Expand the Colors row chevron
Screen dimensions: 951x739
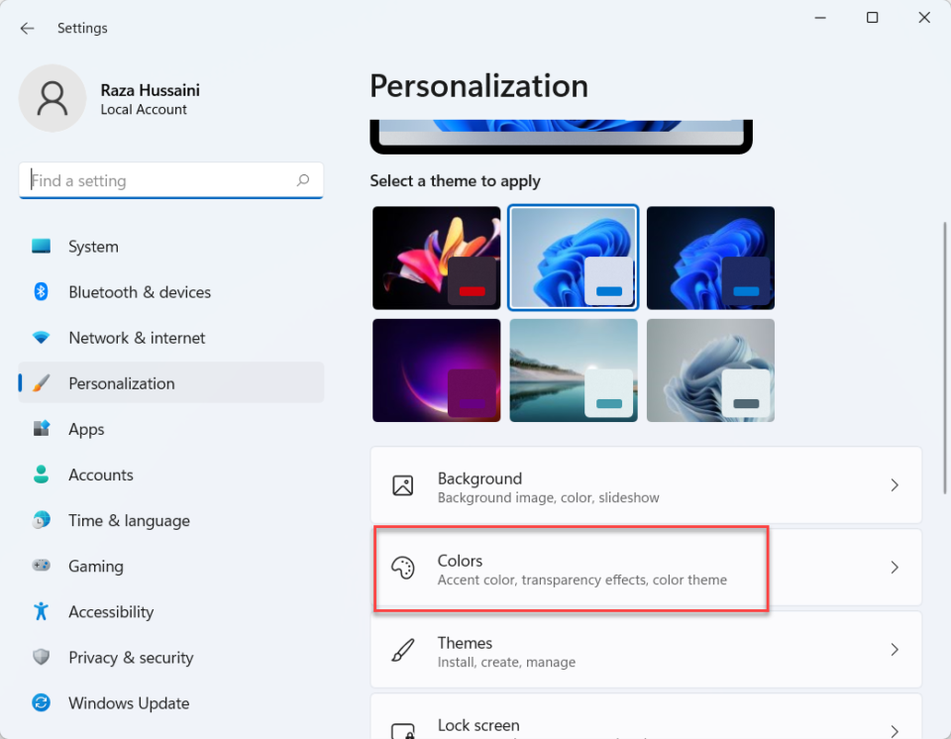point(895,568)
